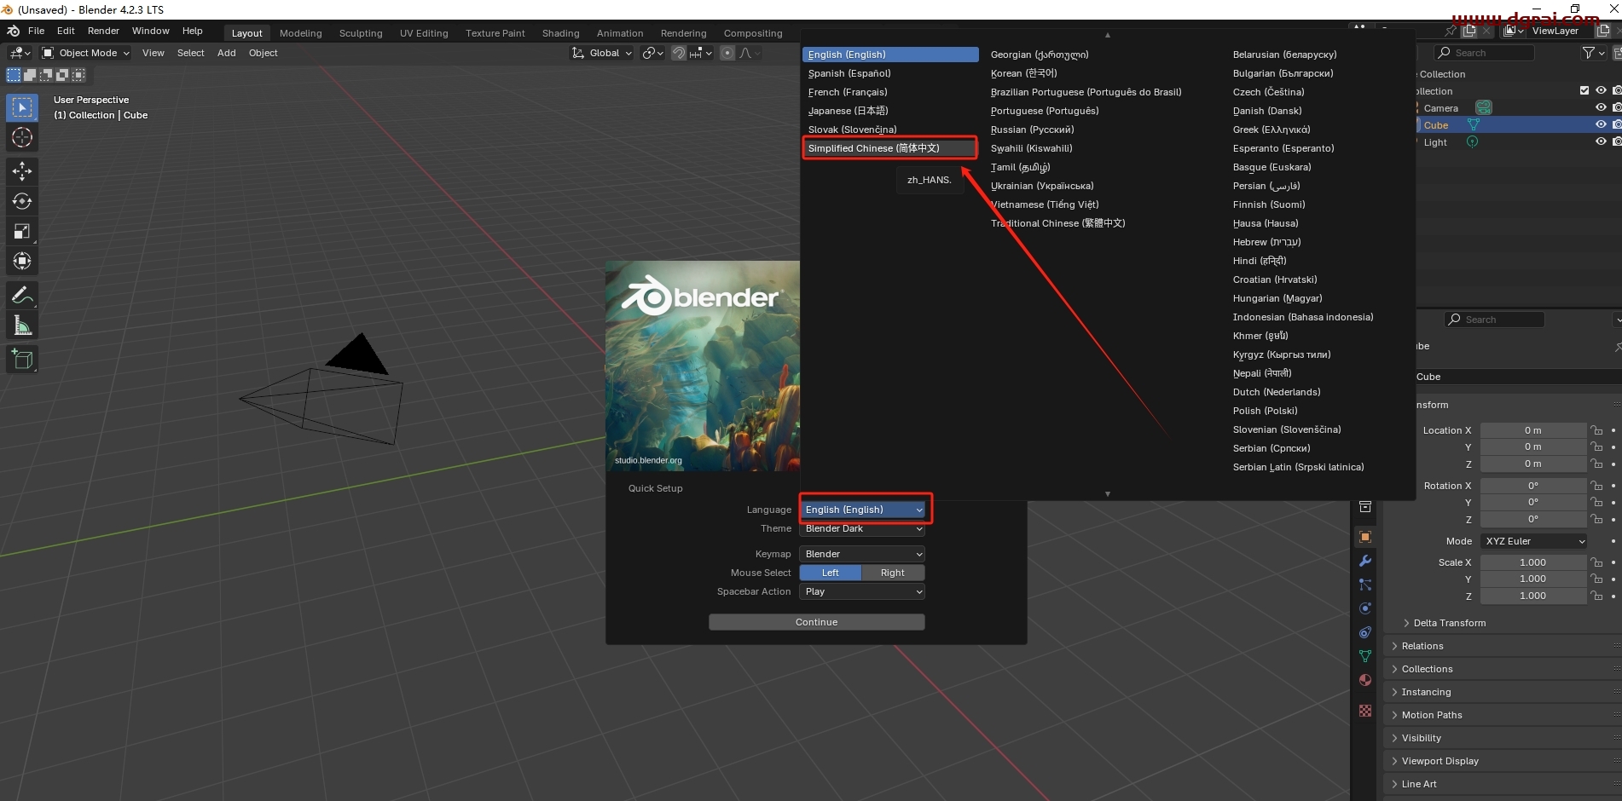Toggle visibility of the Light object

[1601, 141]
